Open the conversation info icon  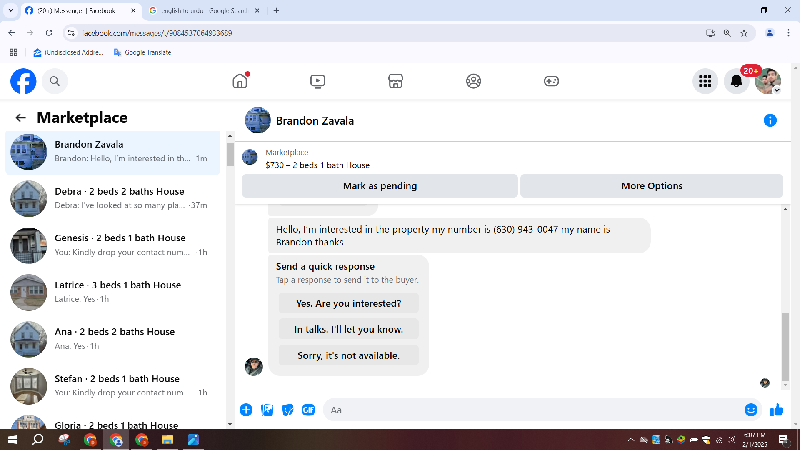770,120
